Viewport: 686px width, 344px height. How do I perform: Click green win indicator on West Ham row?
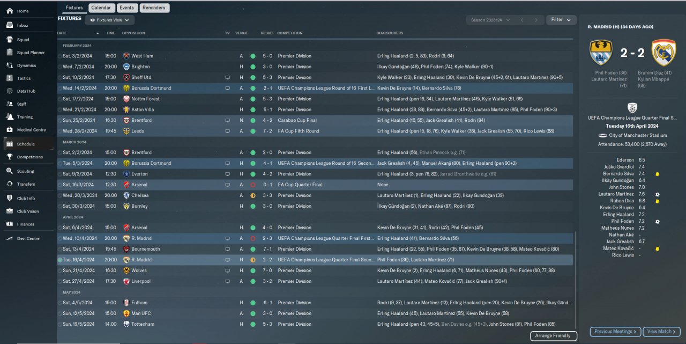pyautogui.click(x=253, y=56)
